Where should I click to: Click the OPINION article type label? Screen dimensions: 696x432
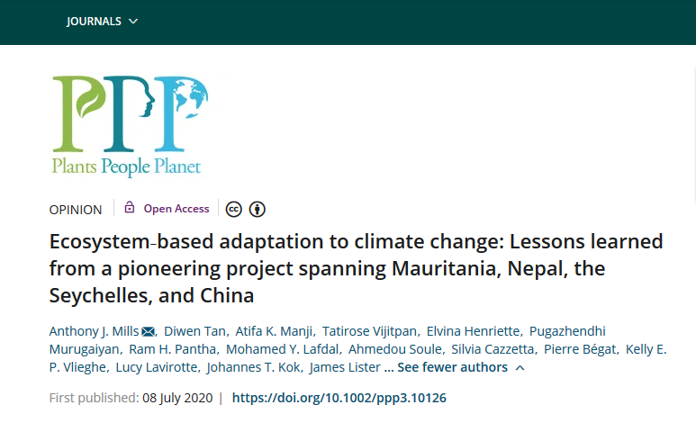76,210
